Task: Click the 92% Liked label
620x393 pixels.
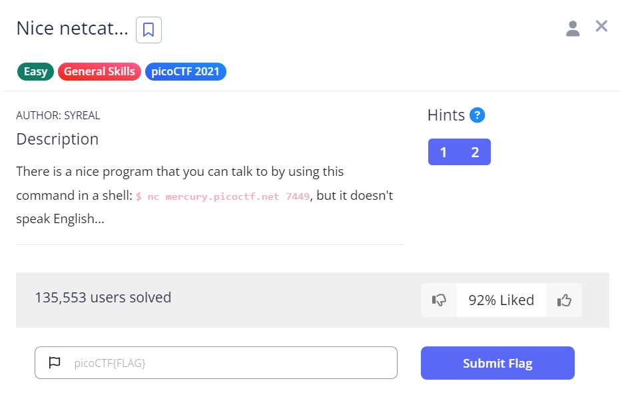Action: pyautogui.click(x=501, y=300)
